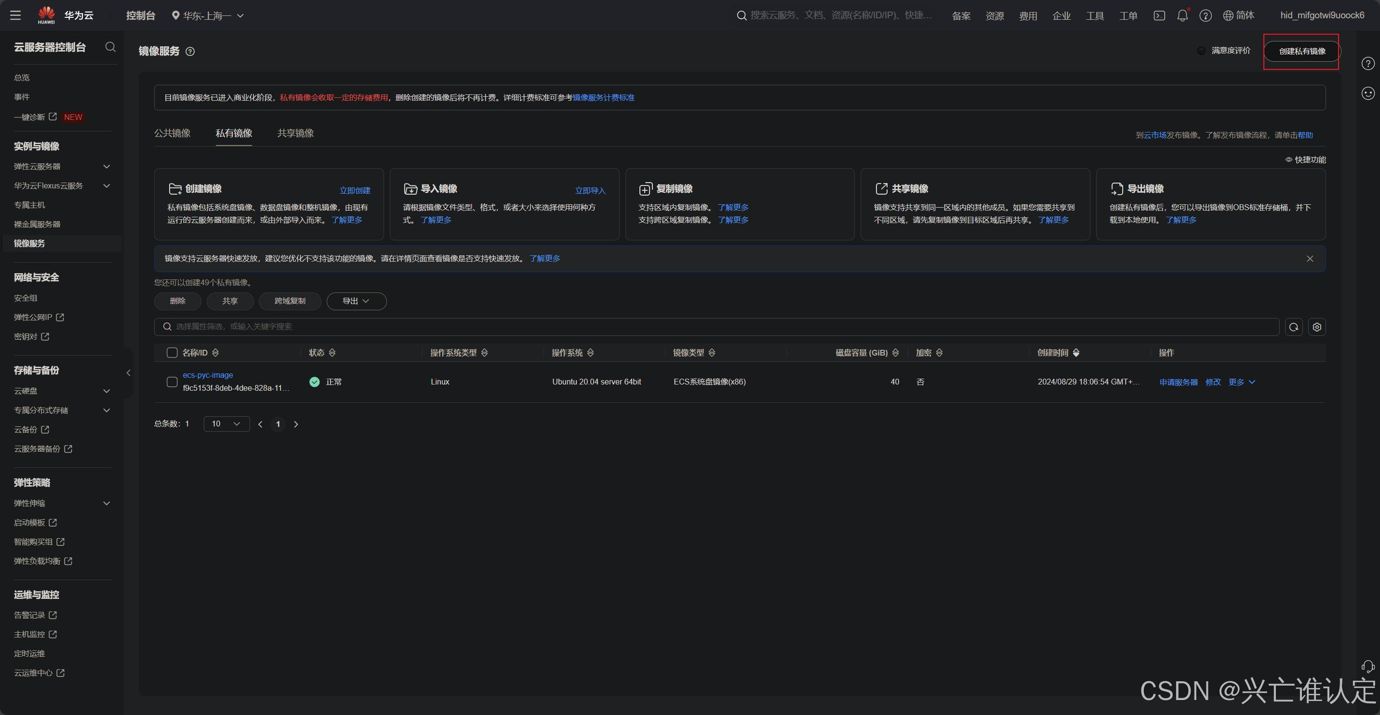The image size is (1380, 715).
Task: Sort by 镜像类型 column
Action: [x=712, y=352]
